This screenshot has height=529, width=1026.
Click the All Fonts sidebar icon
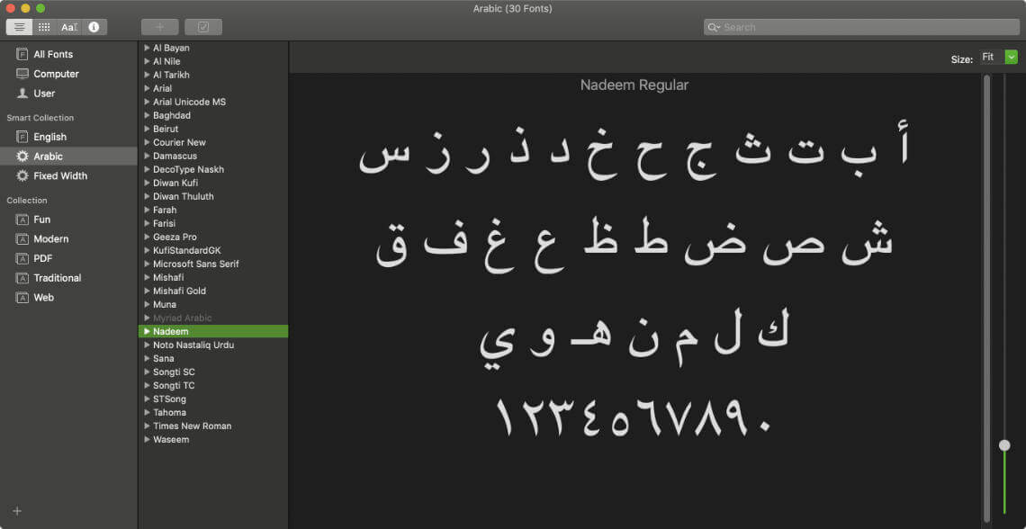click(x=21, y=54)
